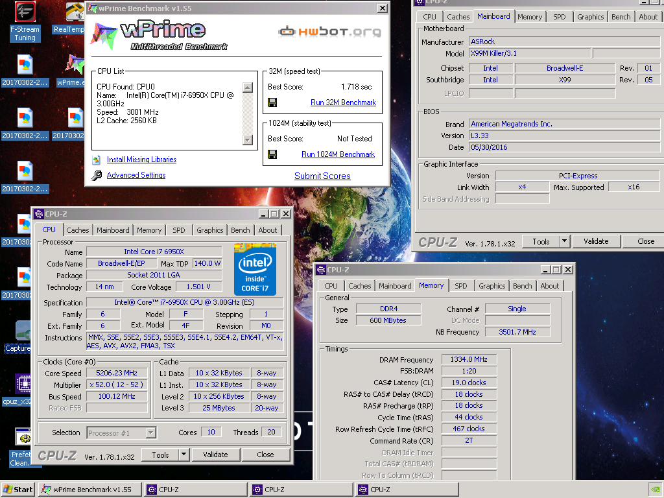Image resolution: width=664 pixels, height=498 pixels.
Task: Click the DRAM Frequency value 1334.0 MHz
Action: click(x=469, y=359)
